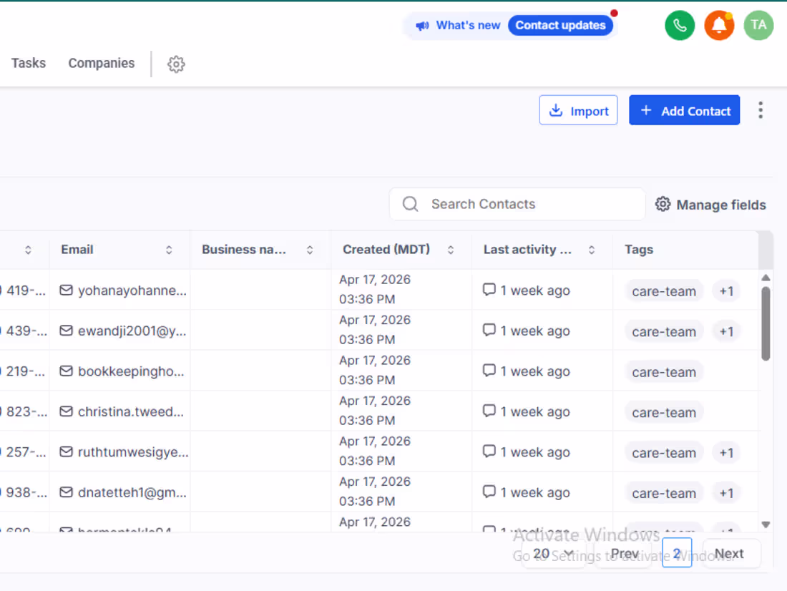Sort by the Business name column

tap(310, 250)
